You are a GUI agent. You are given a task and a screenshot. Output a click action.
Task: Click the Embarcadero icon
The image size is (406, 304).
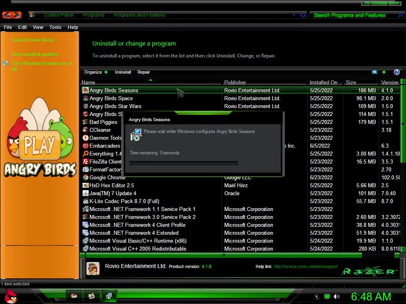click(86, 146)
